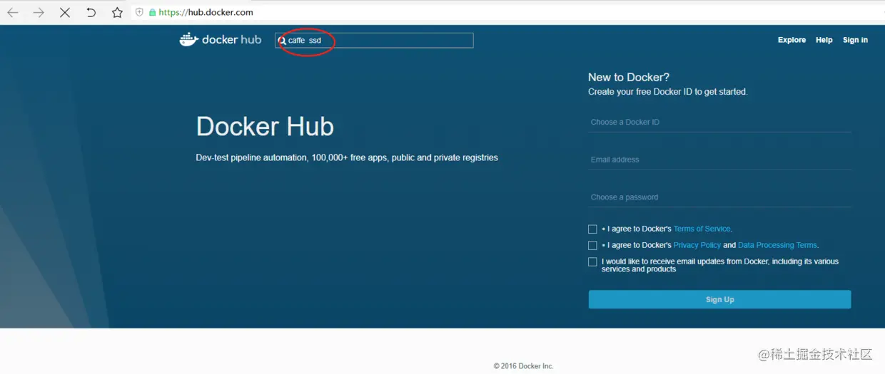Open the Explore menu item
This screenshot has height=374, width=885.
pos(792,40)
